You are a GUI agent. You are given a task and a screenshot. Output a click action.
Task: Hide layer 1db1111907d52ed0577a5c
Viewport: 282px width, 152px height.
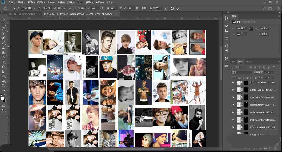pos(233,82)
